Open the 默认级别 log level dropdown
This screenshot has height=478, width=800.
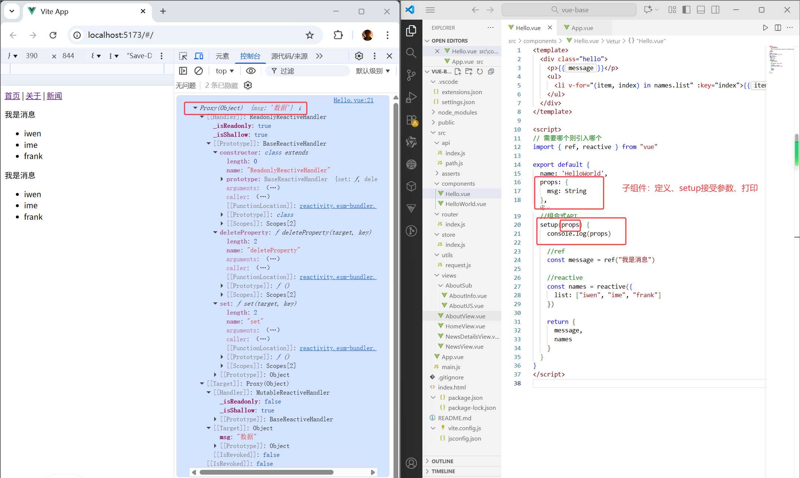(x=373, y=71)
